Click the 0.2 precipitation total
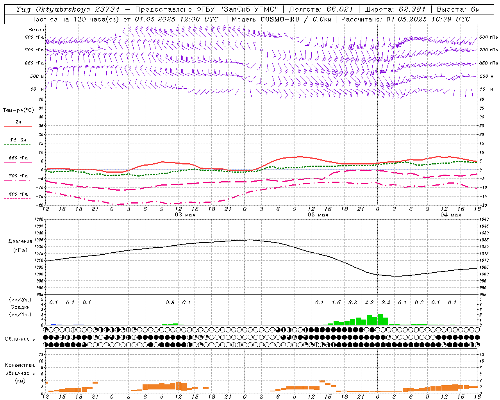The width and height of the screenshot is (500, 400). coord(419,303)
